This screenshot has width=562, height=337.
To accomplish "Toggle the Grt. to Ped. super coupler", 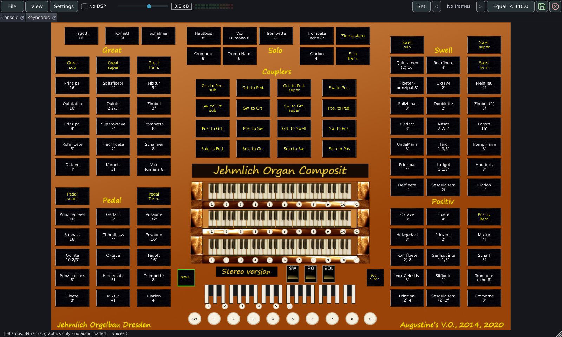I will pos(294,88).
